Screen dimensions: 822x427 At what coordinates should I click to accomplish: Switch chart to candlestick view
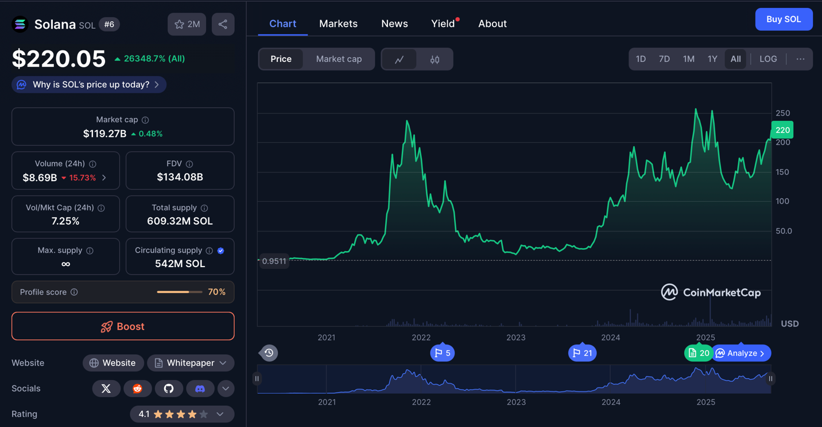435,59
